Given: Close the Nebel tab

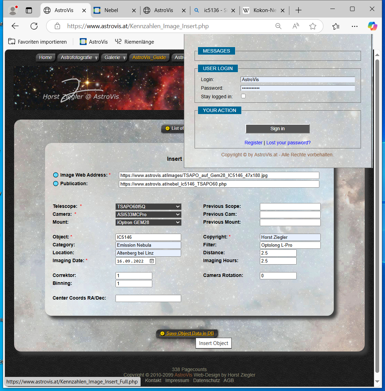Looking at the screenshot, I should (x=134, y=10).
